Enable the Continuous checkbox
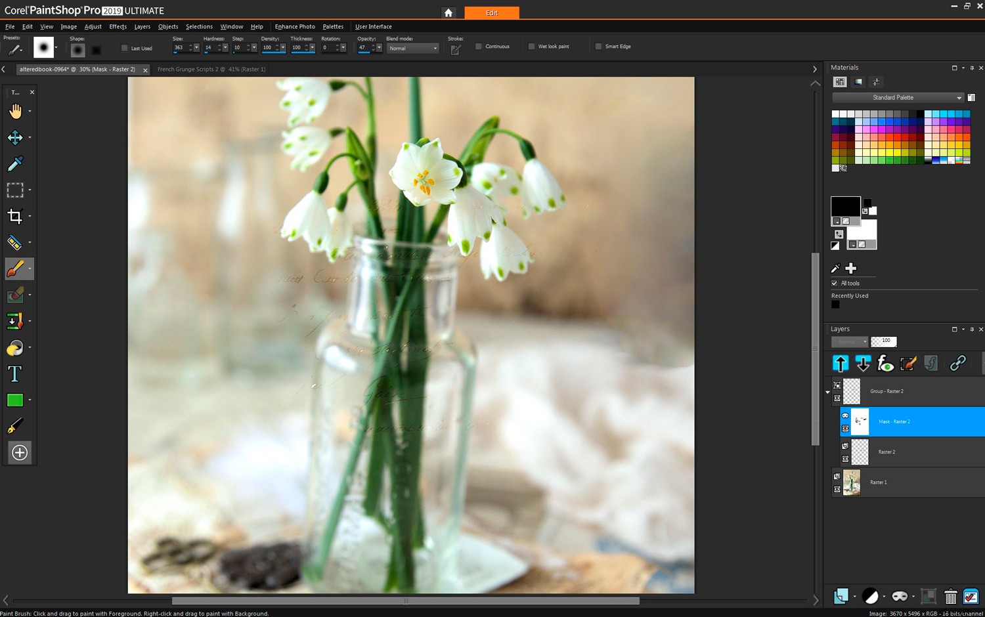Viewport: 985px width, 617px height. tap(479, 46)
